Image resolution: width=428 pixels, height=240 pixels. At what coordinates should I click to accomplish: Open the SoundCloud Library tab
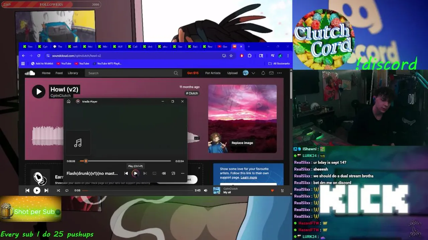pyautogui.click(x=73, y=73)
